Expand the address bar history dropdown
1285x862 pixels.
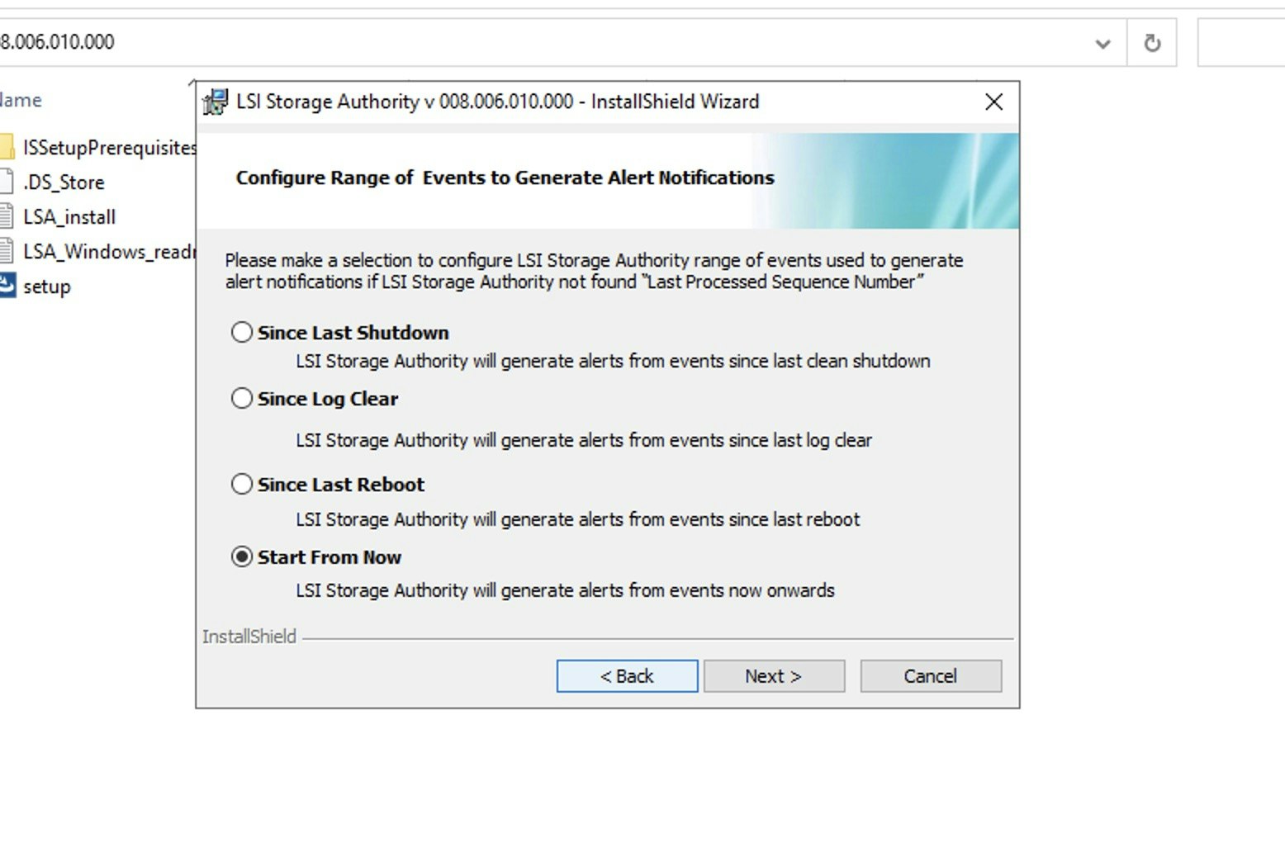point(1102,43)
